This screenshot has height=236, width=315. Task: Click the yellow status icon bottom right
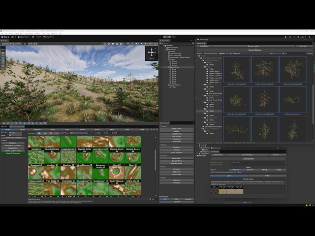pos(307,206)
